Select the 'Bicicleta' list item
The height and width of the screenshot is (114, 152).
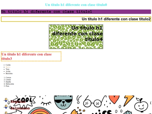[9, 73]
